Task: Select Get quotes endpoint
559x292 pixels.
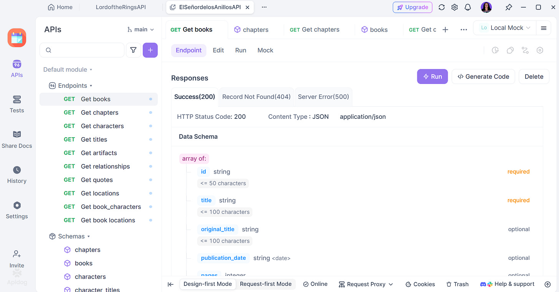Action: (99, 180)
